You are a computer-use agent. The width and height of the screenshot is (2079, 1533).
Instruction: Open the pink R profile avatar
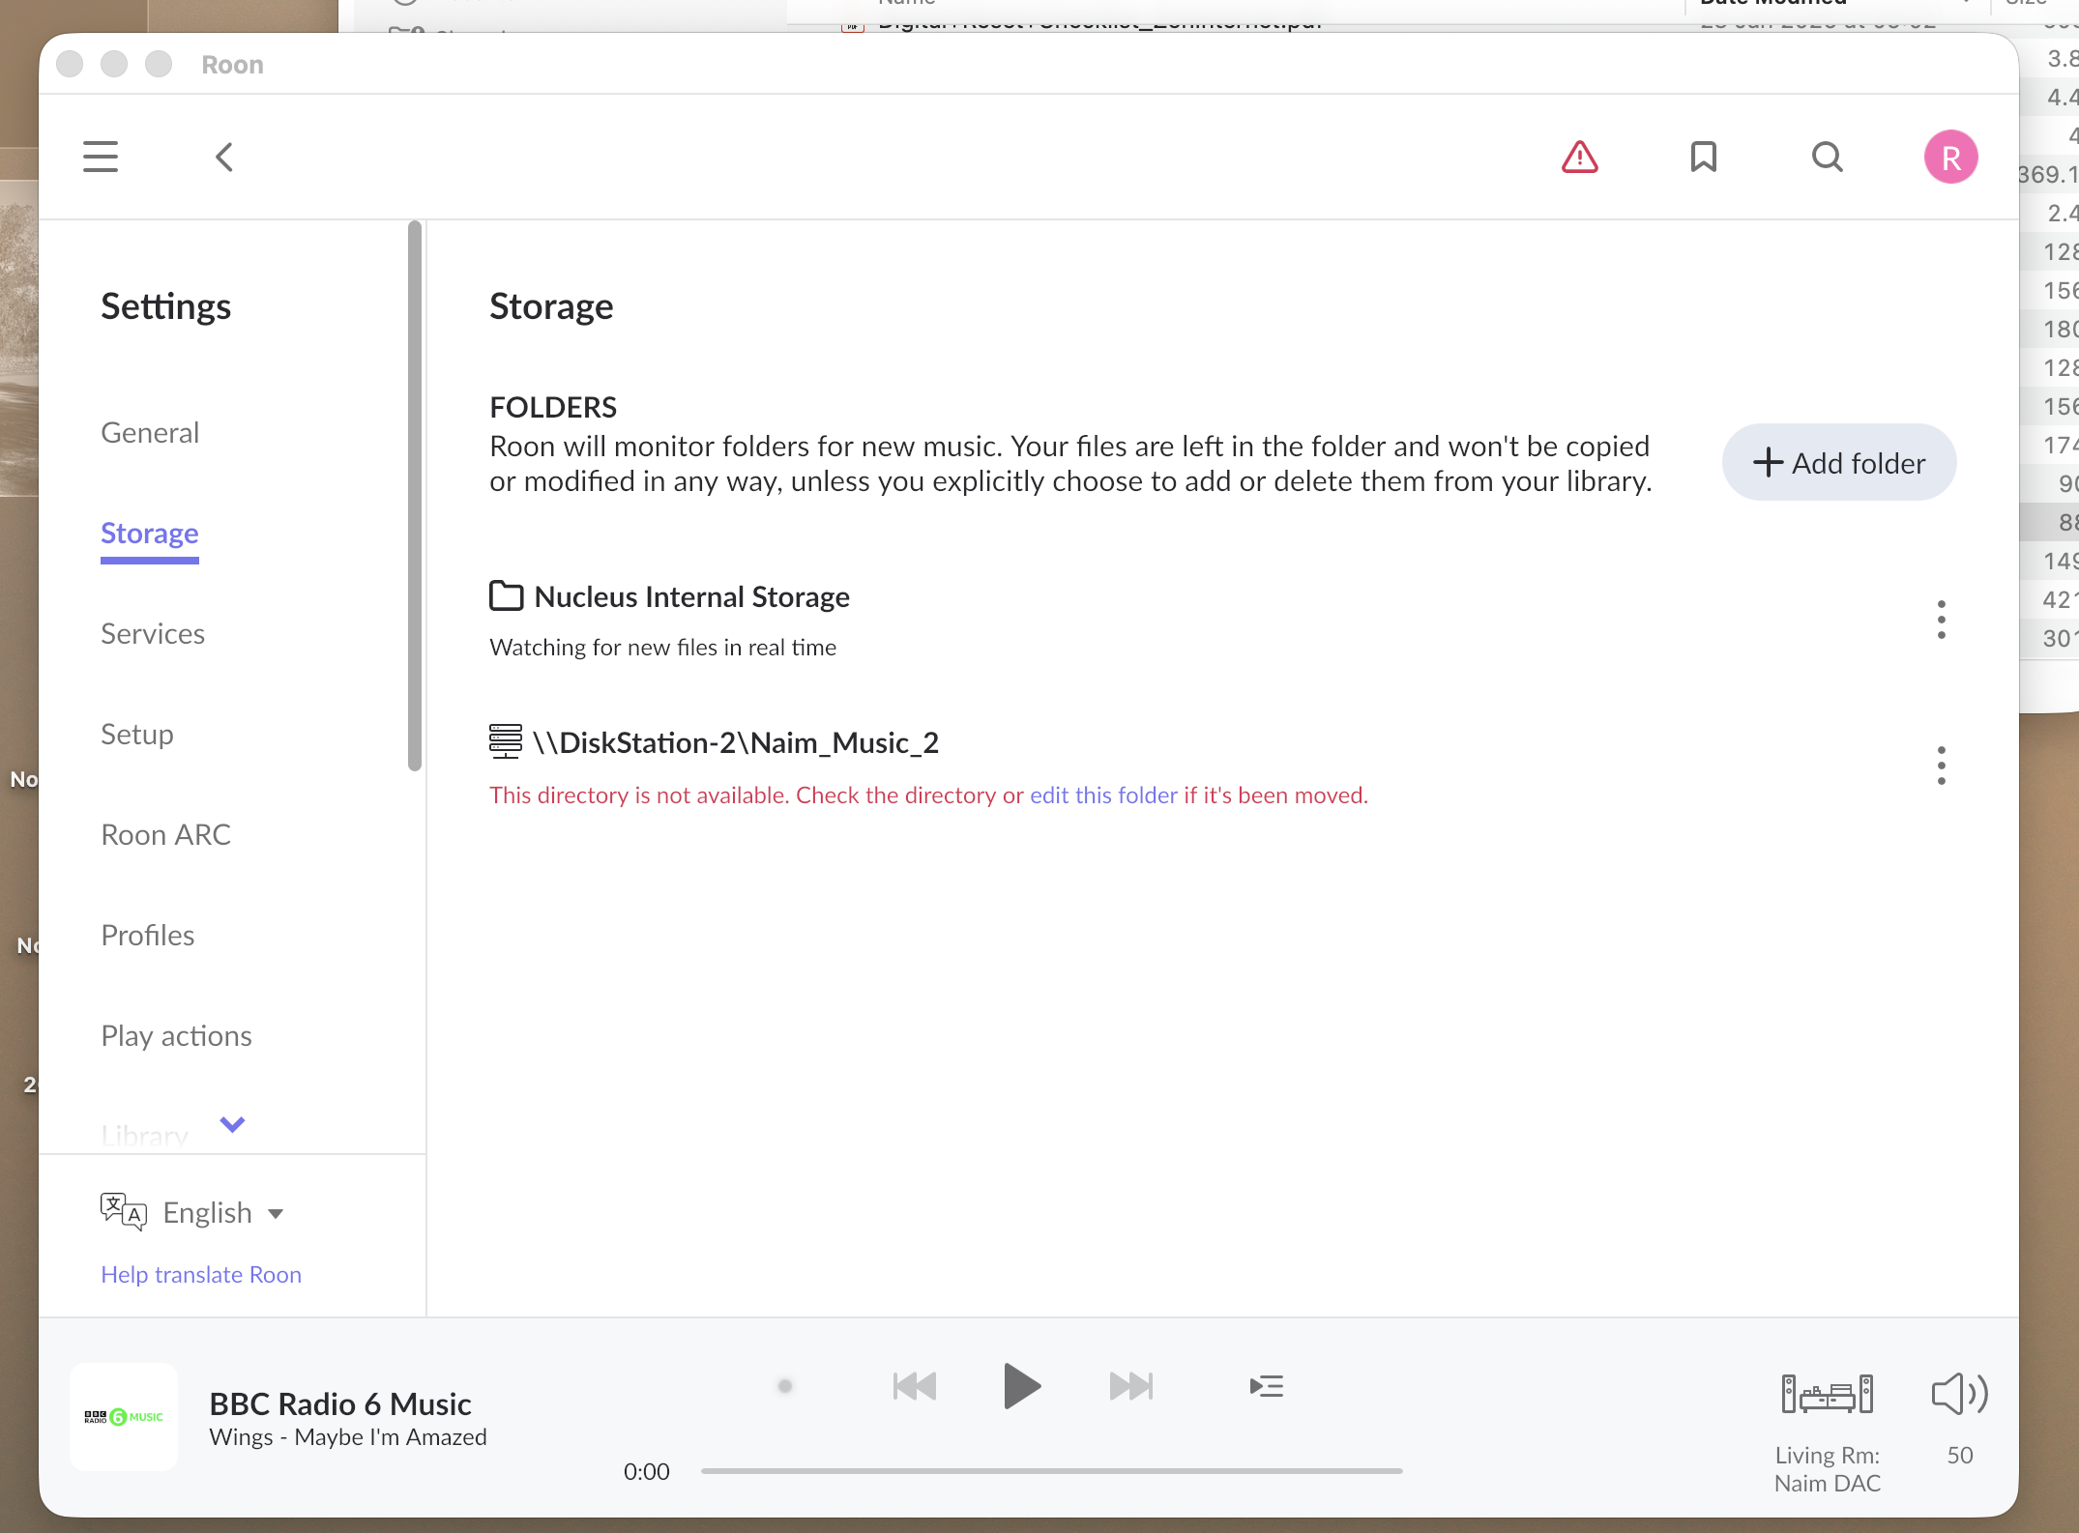click(1950, 157)
